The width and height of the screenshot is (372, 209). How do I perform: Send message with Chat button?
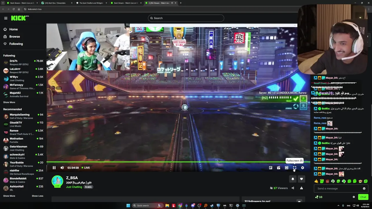363,197
